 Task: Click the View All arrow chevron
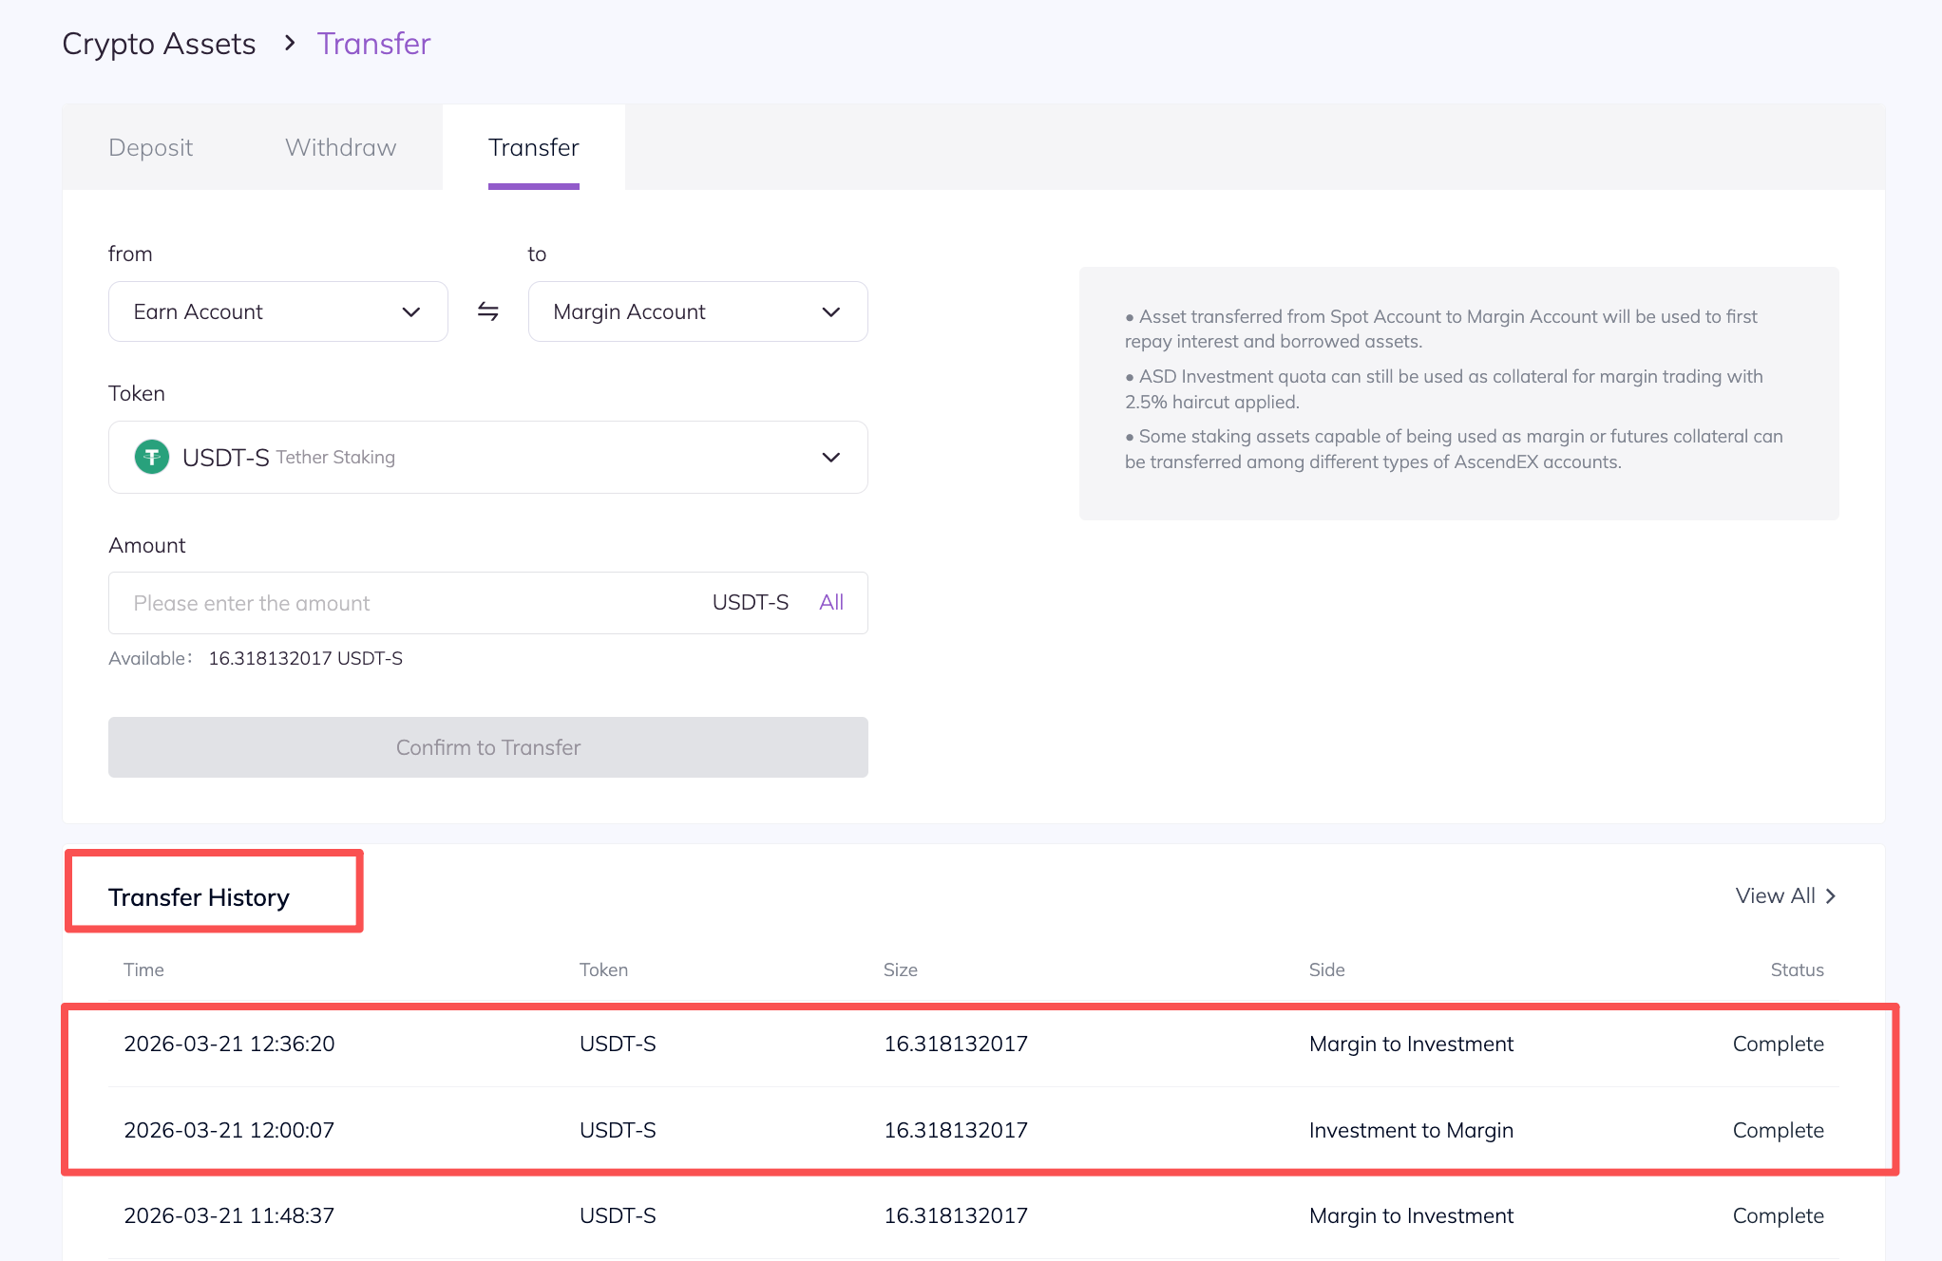point(1831,896)
